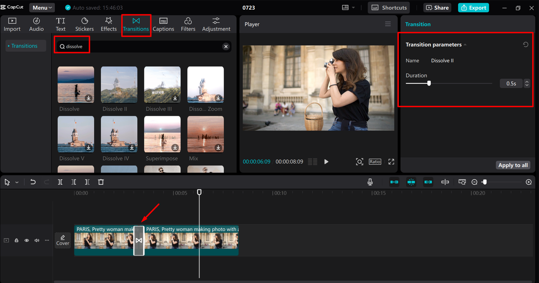Image resolution: width=539 pixels, height=283 pixels.
Task: Click the Shortcuts button
Action: [x=390, y=8]
